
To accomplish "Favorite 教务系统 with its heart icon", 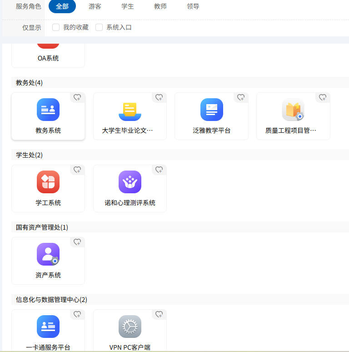I will pos(77,97).
